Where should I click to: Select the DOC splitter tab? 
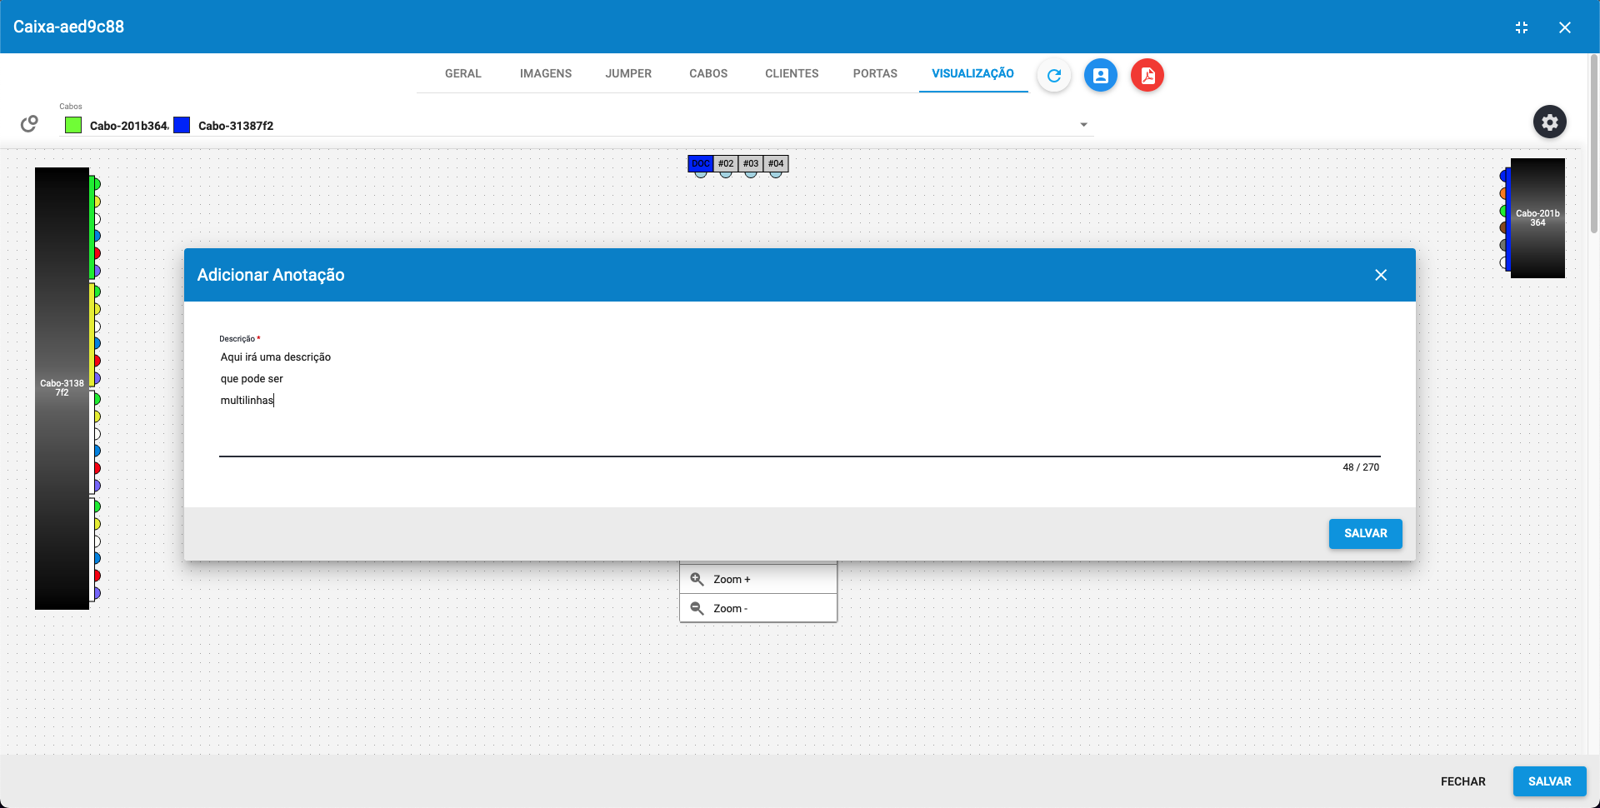pos(701,163)
